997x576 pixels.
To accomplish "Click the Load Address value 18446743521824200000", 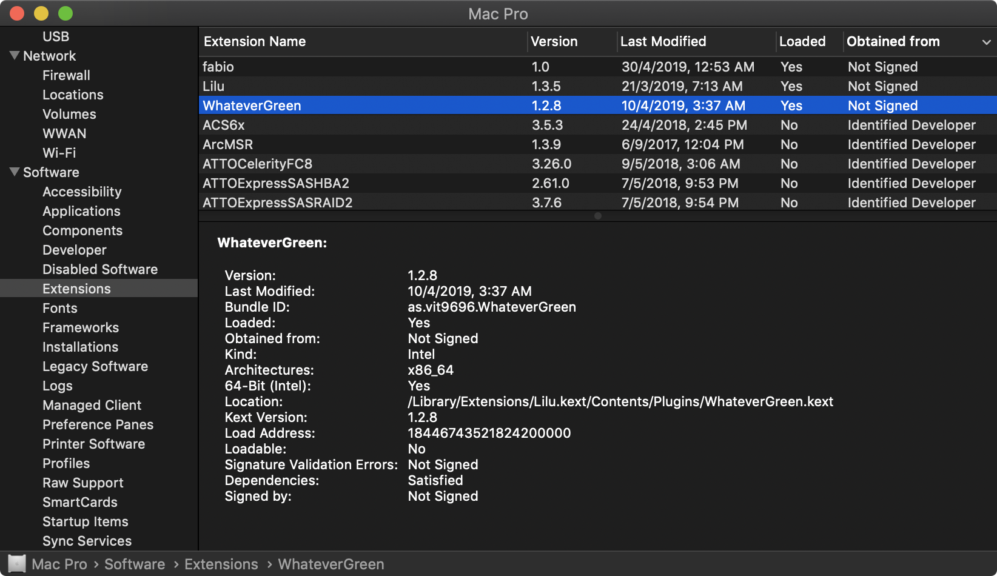I will coord(489,433).
